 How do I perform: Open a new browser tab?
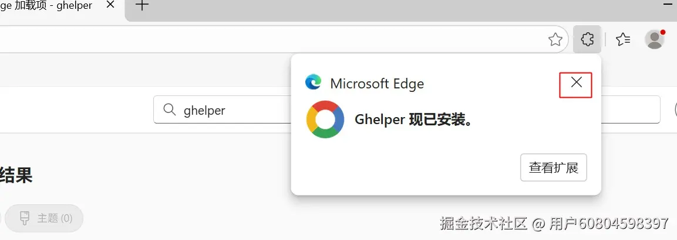point(142,6)
